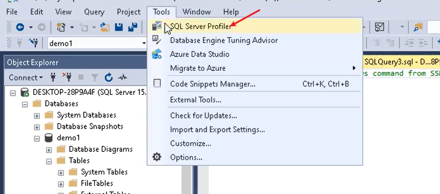Select the FileTables tree item
440x194 pixels.
pos(97,183)
